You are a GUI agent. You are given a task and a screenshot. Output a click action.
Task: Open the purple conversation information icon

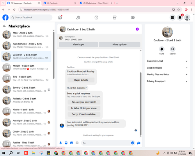137,29
